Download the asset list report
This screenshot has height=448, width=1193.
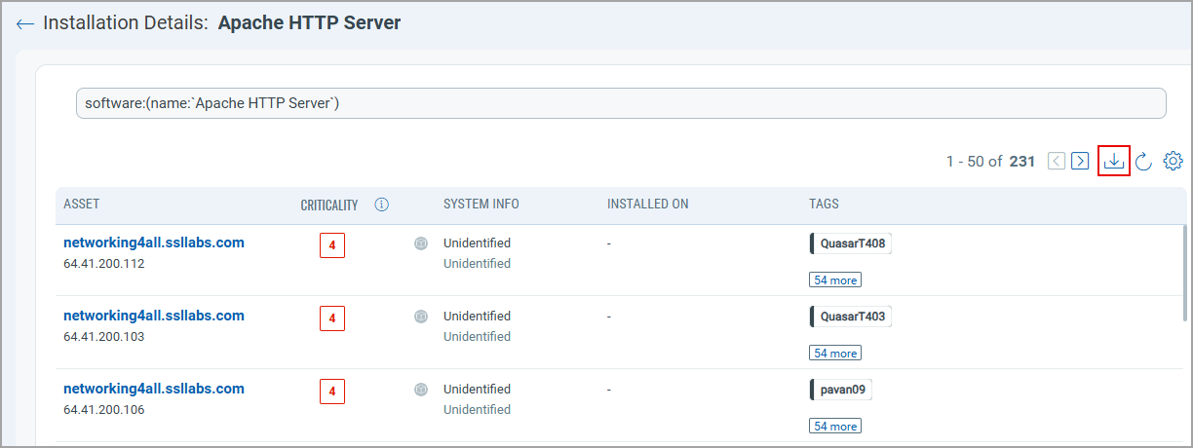pos(1114,161)
